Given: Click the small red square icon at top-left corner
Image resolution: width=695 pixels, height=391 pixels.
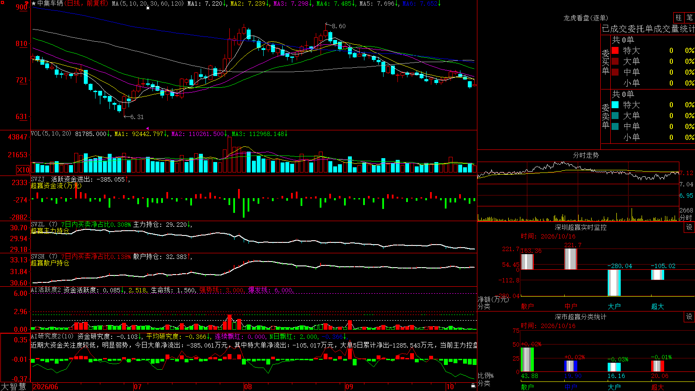Looking at the screenshot, I should coord(2,3).
